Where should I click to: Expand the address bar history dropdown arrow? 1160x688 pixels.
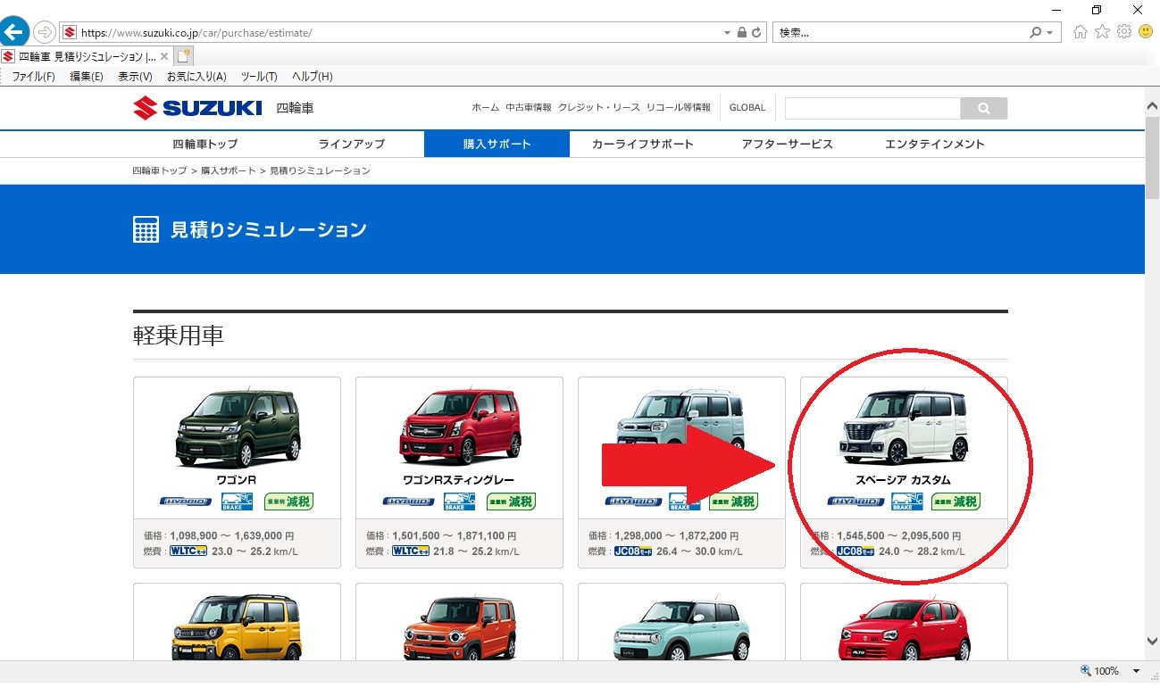[x=727, y=32]
